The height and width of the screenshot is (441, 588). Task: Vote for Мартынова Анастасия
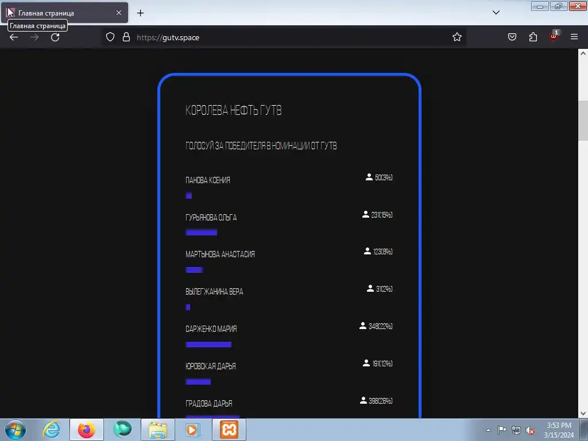click(220, 254)
